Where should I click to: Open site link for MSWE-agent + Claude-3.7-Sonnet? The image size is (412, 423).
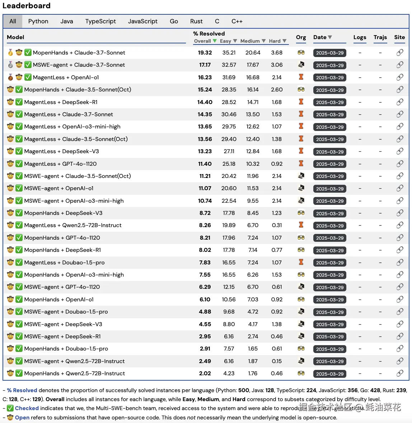click(x=399, y=65)
